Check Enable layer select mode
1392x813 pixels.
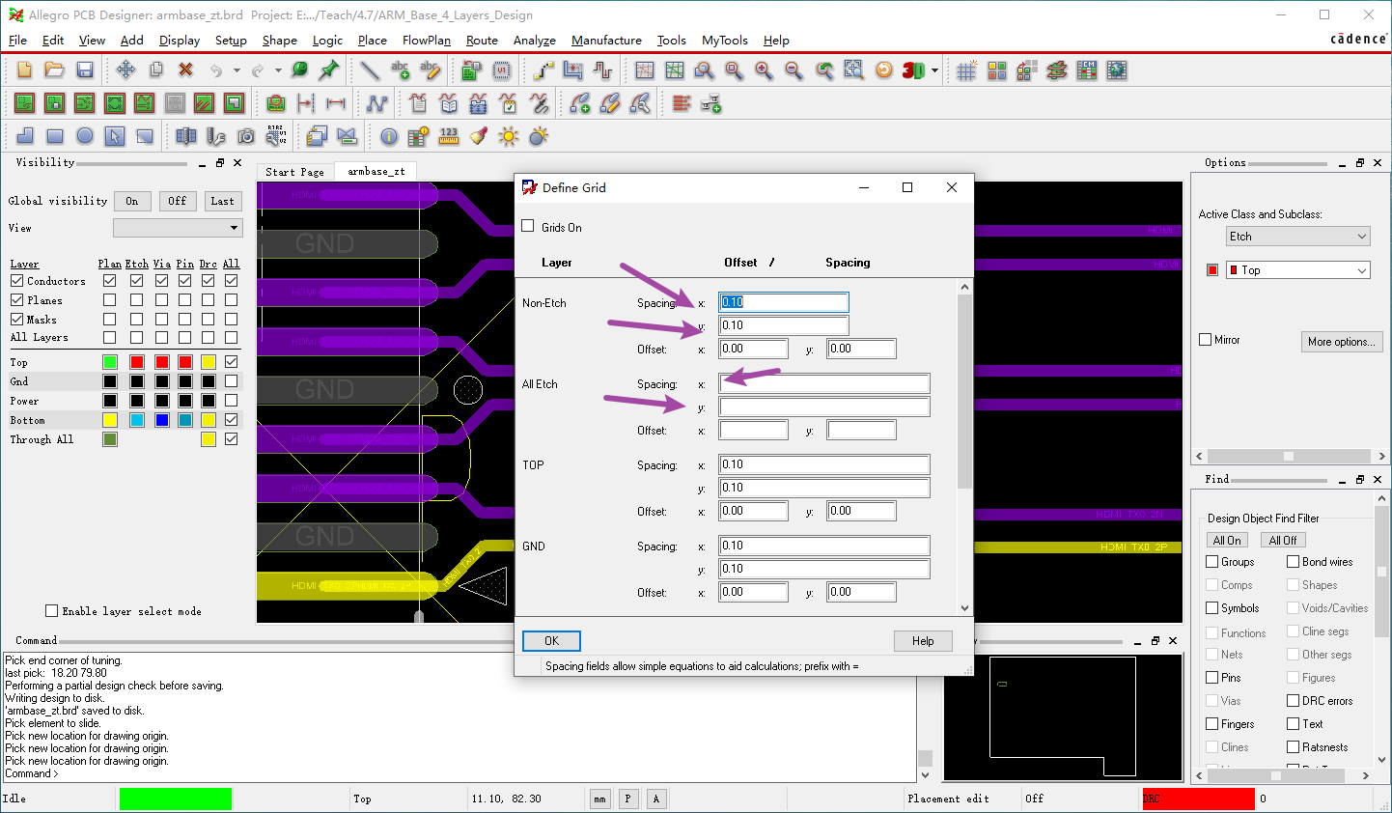tap(52, 611)
